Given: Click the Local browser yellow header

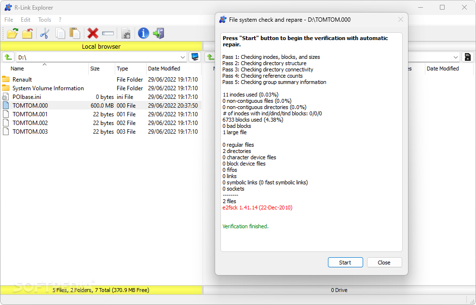Looking at the screenshot, I should pyautogui.click(x=101, y=46).
